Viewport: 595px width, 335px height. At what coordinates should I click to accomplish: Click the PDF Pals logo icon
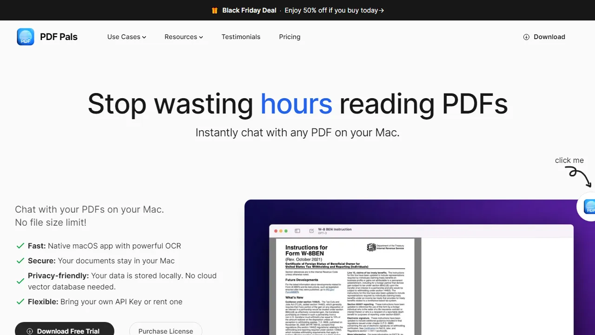click(x=26, y=37)
